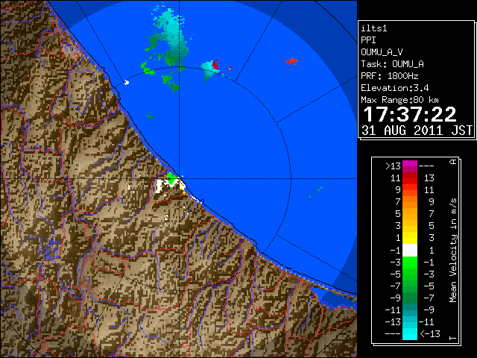Viewport: 477px width, 358px height.
Task: Click the "PPI" scan type label
Action: [x=368, y=40]
